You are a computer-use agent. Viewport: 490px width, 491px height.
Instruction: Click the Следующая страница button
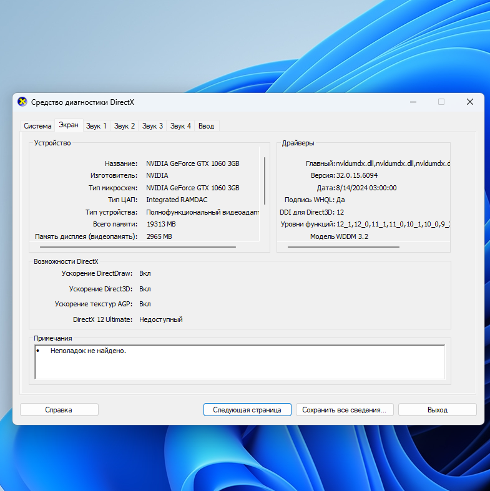pyautogui.click(x=247, y=410)
